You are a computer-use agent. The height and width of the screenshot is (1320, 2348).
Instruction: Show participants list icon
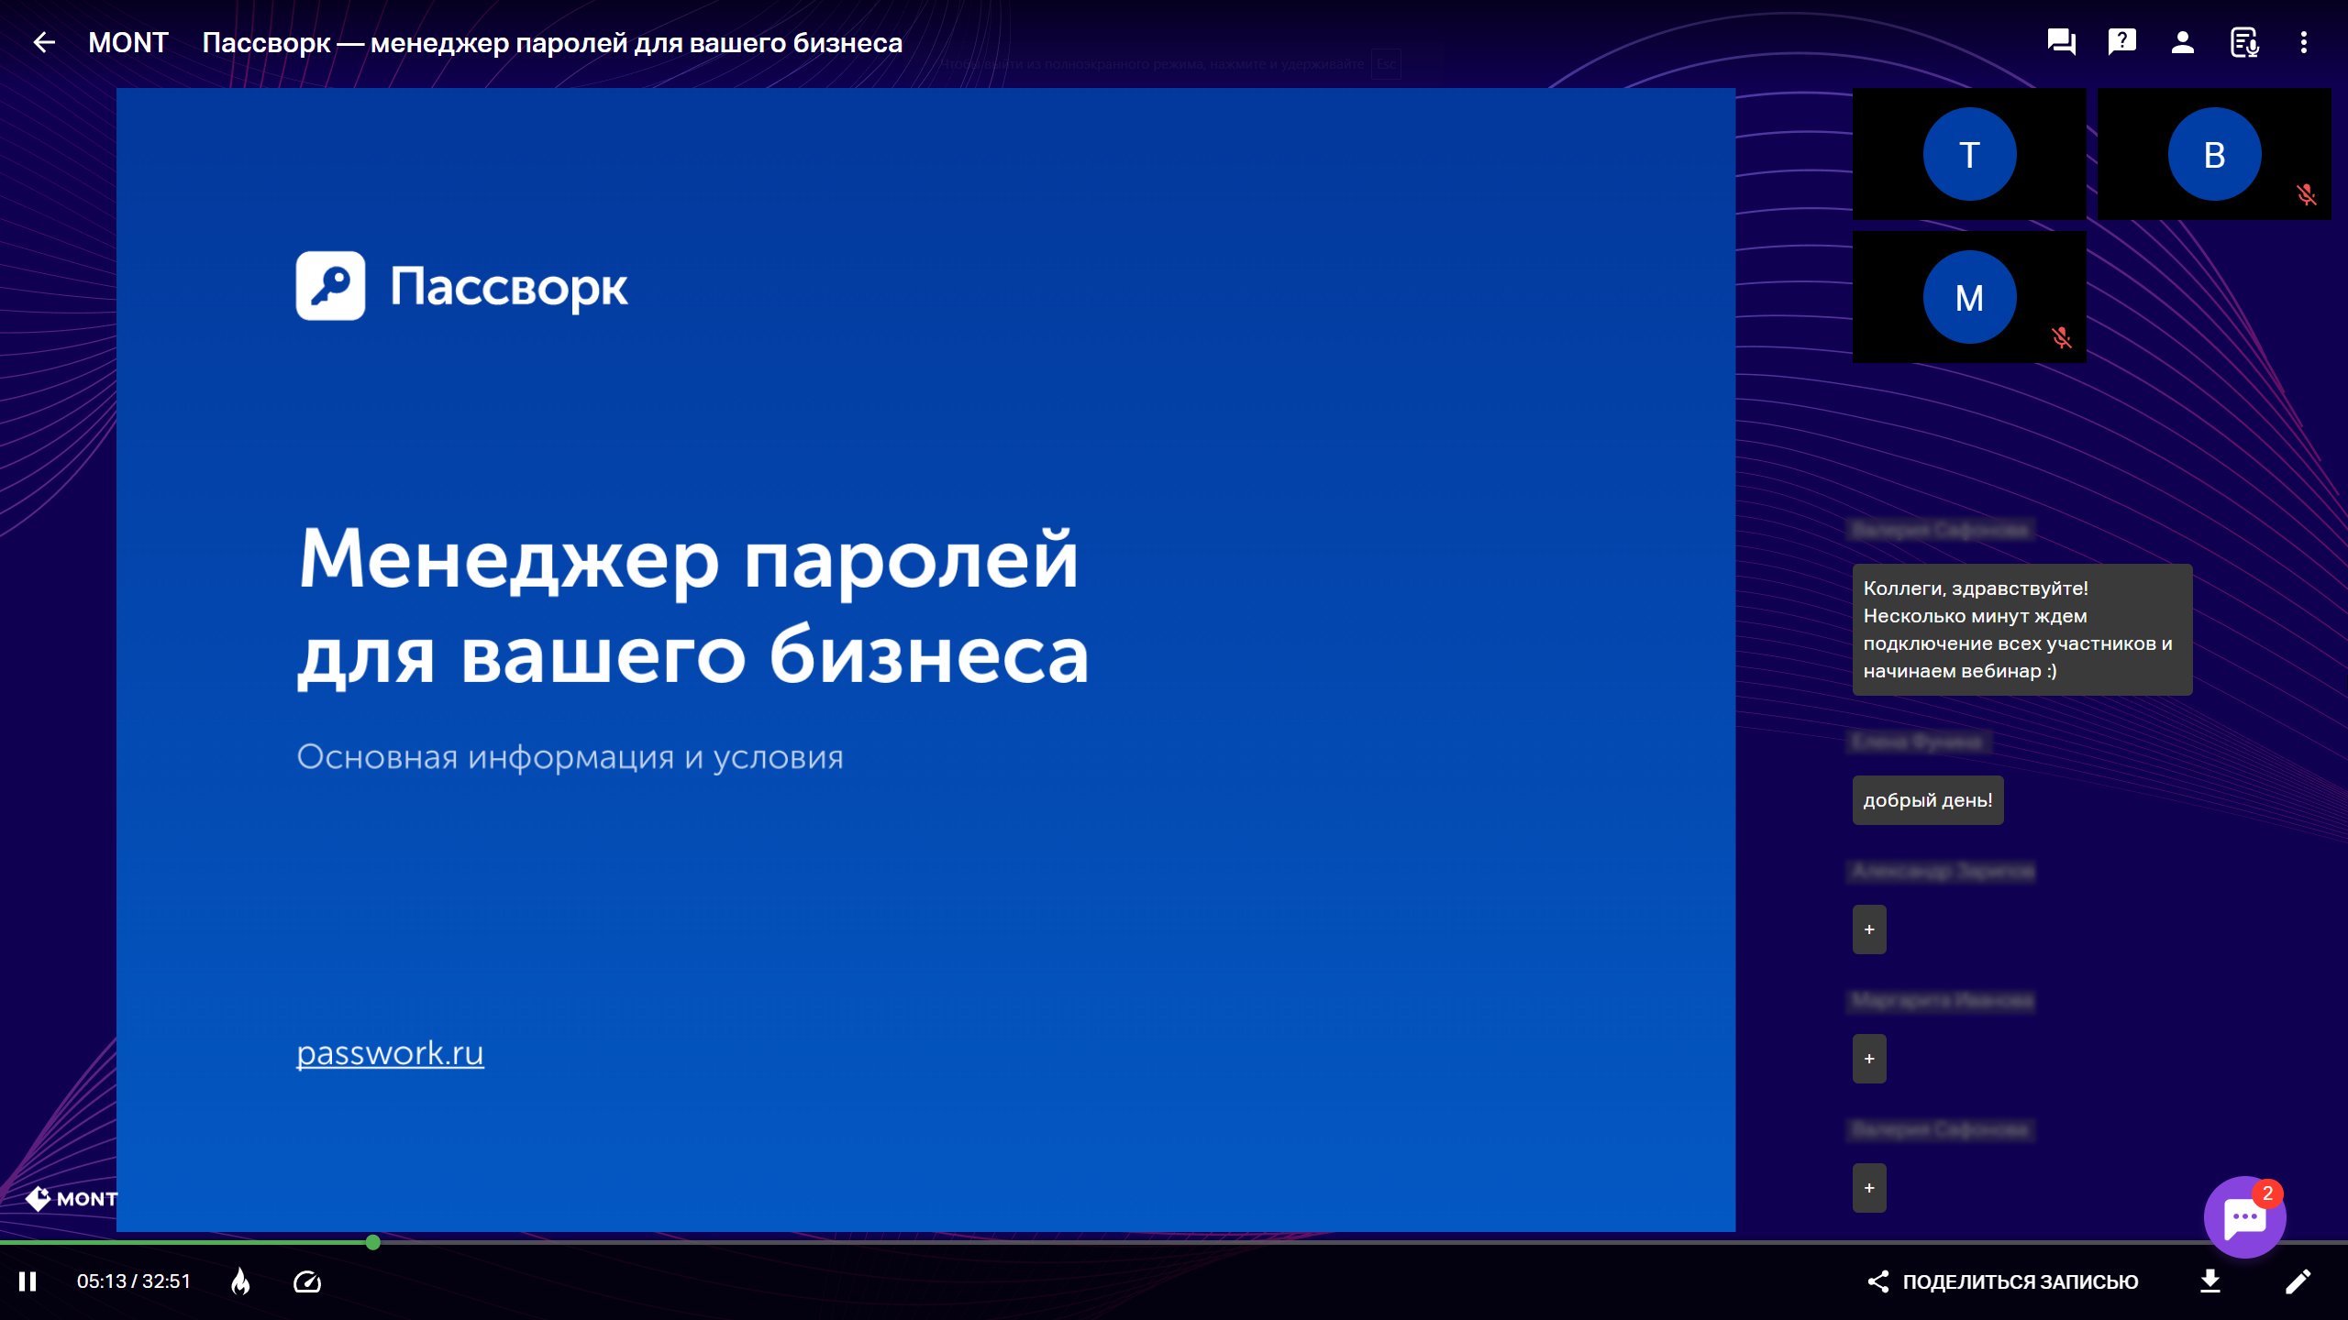coord(2182,42)
